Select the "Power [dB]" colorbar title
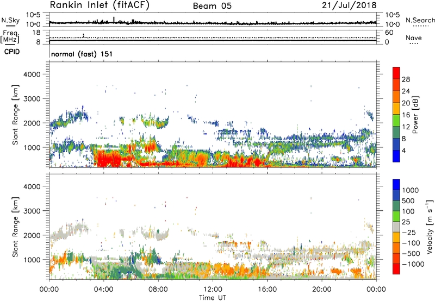Screen dimensions: 435x301 pos(415,115)
